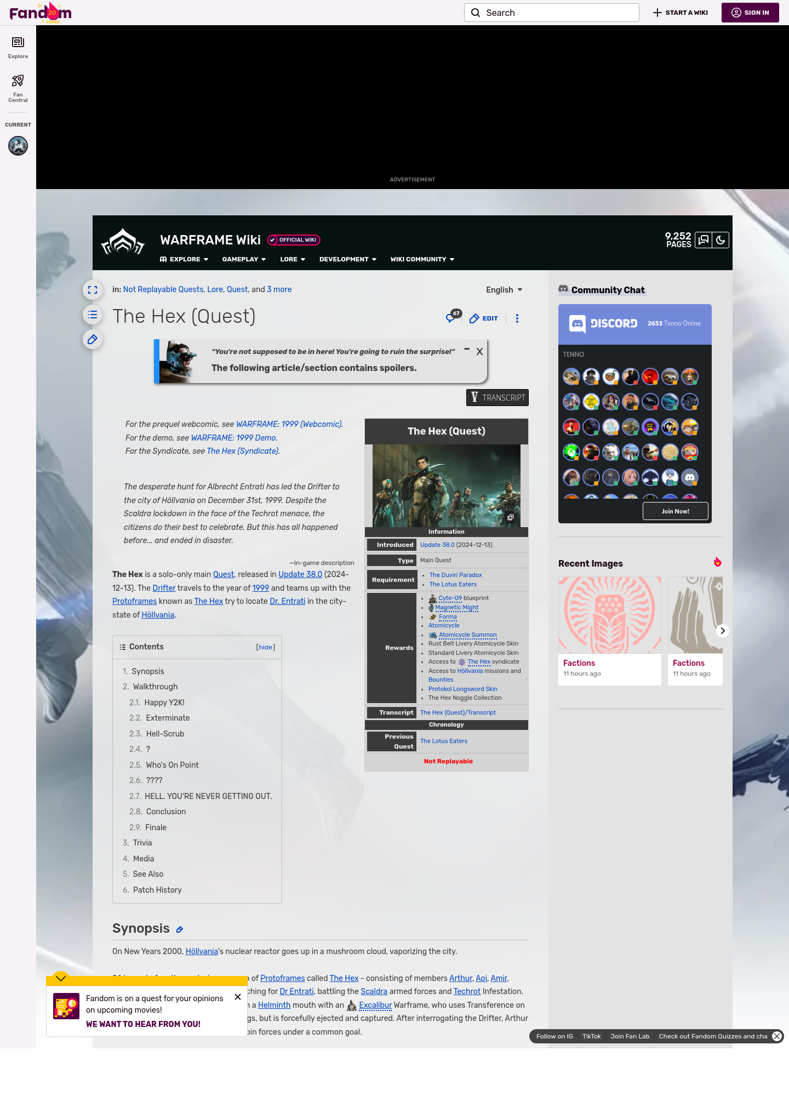This screenshot has width=789, height=1096.
Task: Jump to Walkthrough in Contents
Action: click(156, 687)
